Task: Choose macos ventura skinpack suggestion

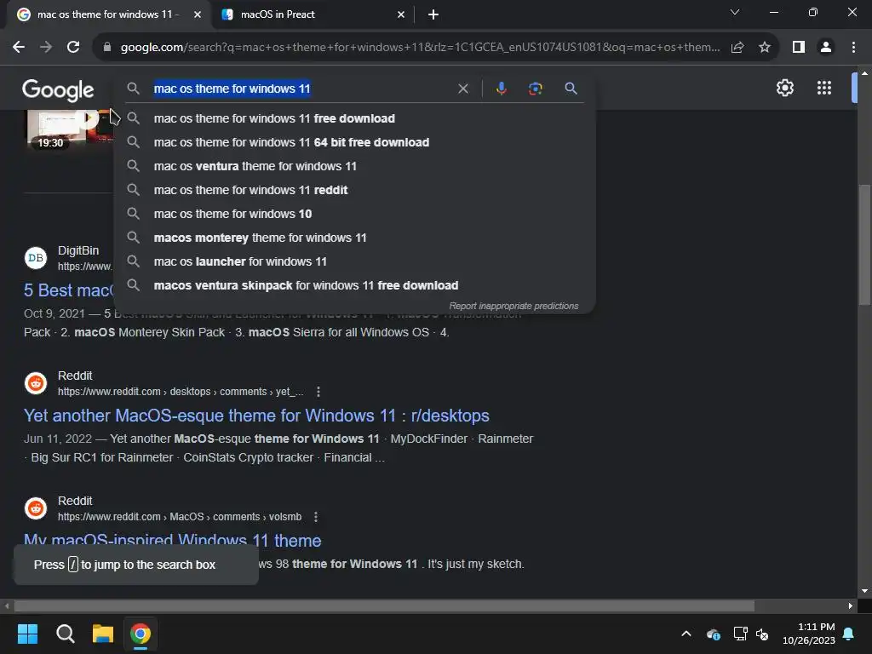Action: (354, 286)
